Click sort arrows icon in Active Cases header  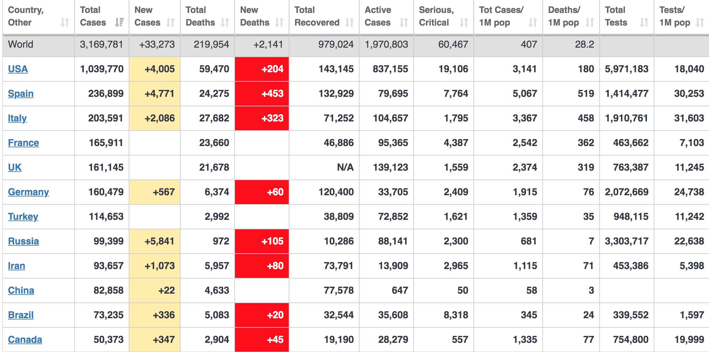[x=404, y=22]
